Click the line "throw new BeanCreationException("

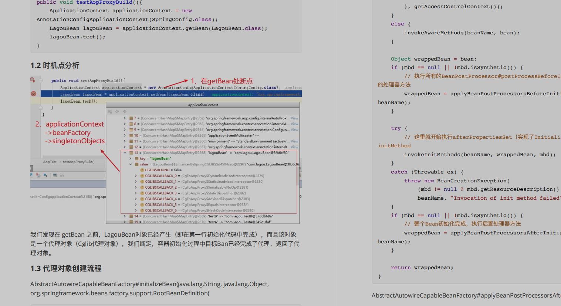[x=457, y=181]
